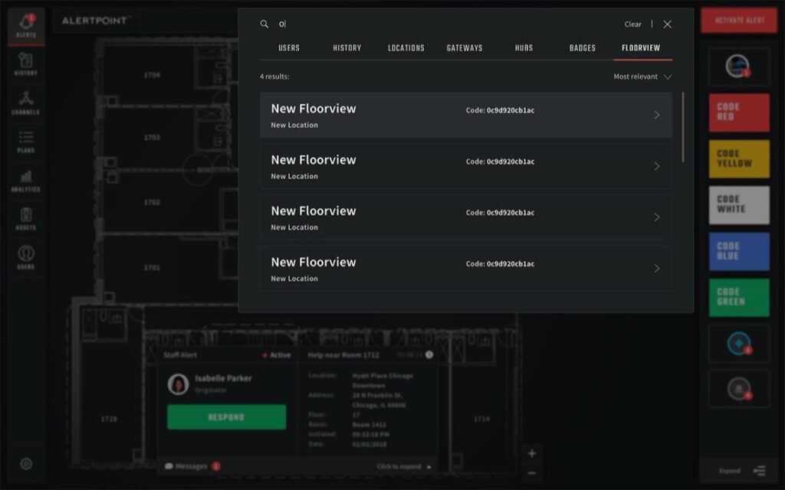Click the gray bell circle icon in right panel
The height and width of the screenshot is (490, 785).
739,389
